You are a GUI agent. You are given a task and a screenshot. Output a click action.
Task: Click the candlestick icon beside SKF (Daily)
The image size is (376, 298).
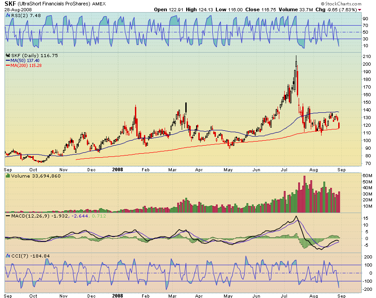pos(8,55)
